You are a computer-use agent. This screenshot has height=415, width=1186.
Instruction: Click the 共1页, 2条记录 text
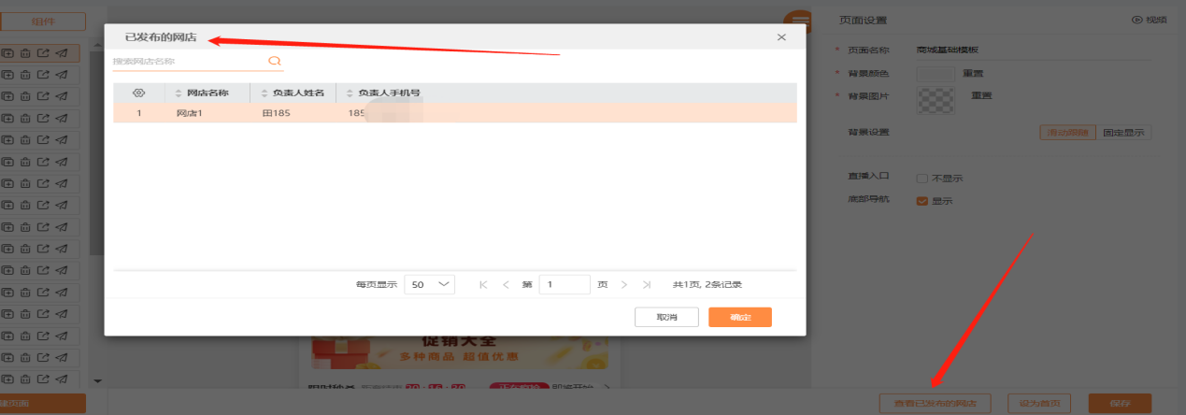pyautogui.click(x=707, y=284)
